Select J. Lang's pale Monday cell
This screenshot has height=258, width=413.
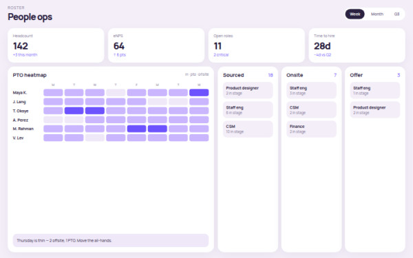point(157,102)
